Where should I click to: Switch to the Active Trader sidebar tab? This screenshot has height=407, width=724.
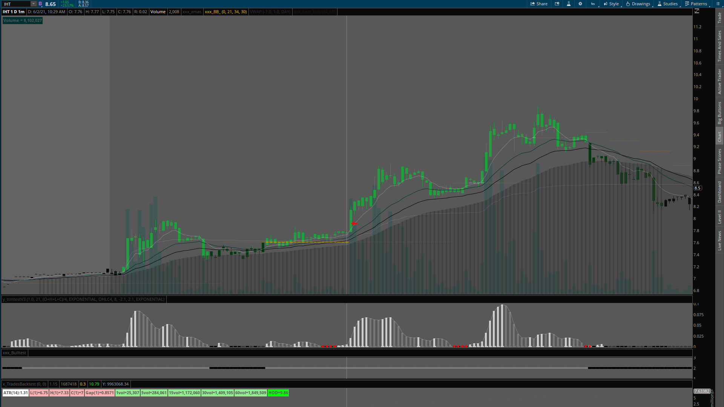719,81
